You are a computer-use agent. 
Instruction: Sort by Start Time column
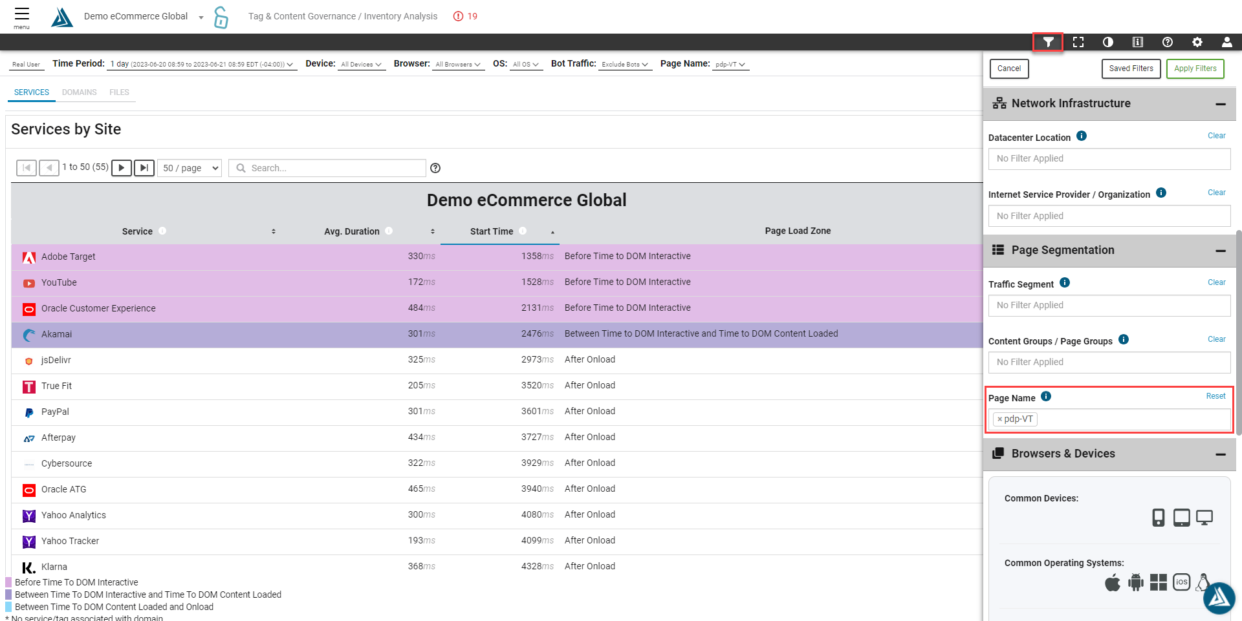(x=552, y=231)
